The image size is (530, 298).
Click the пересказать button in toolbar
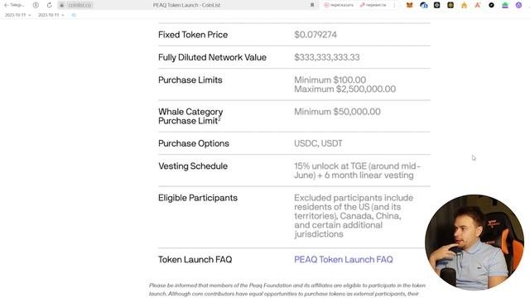(x=339, y=5)
